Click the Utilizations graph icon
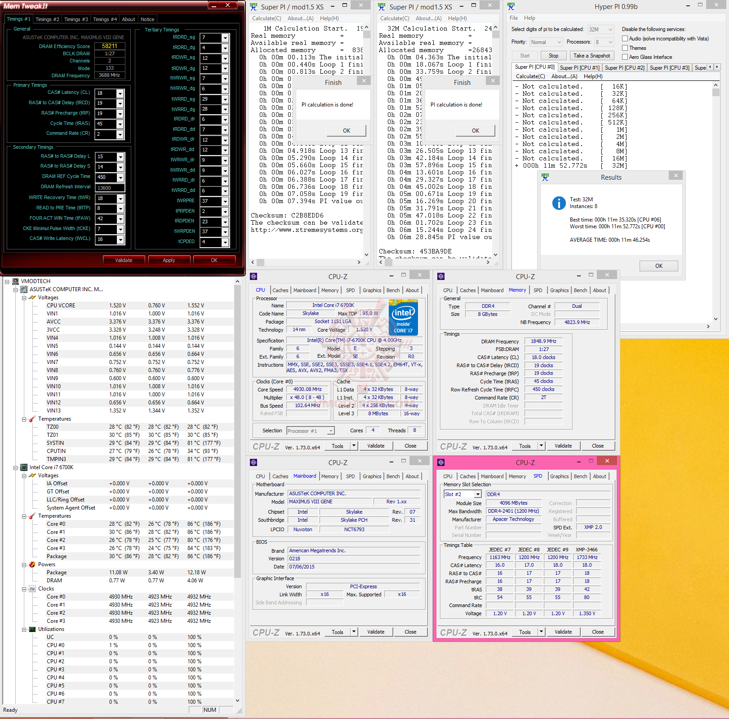The image size is (729, 719). (x=32, y=629)
